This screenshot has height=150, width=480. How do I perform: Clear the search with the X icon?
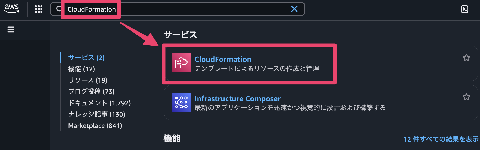pyautogui.click(x=294, y=9)
